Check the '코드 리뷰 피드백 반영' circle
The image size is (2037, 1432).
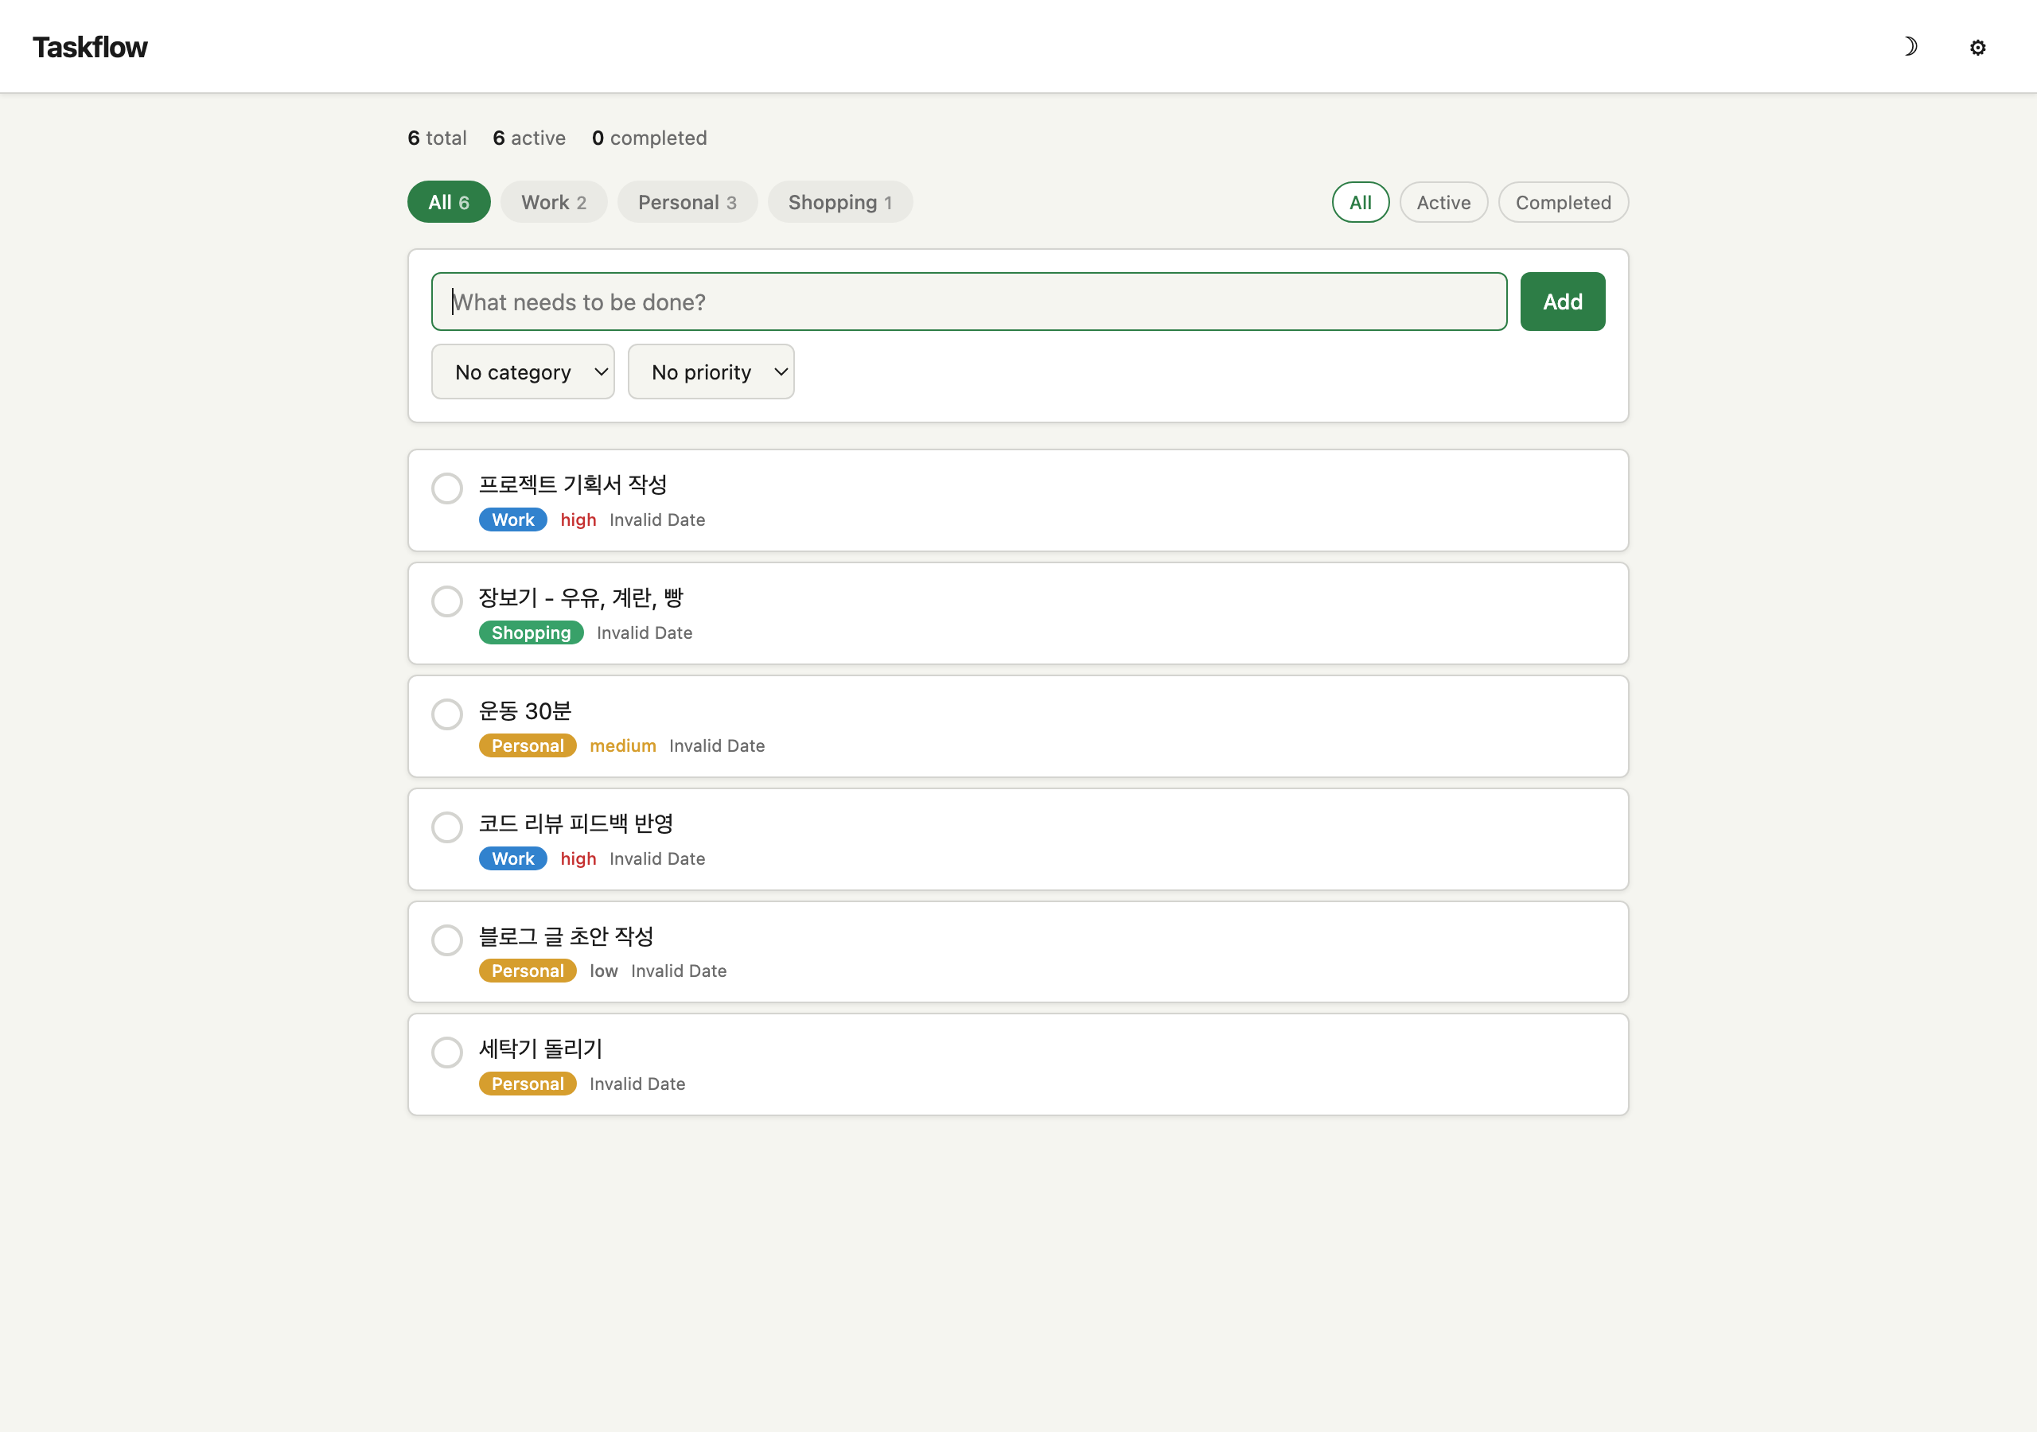pyautogui.click(x=447, y=827)
